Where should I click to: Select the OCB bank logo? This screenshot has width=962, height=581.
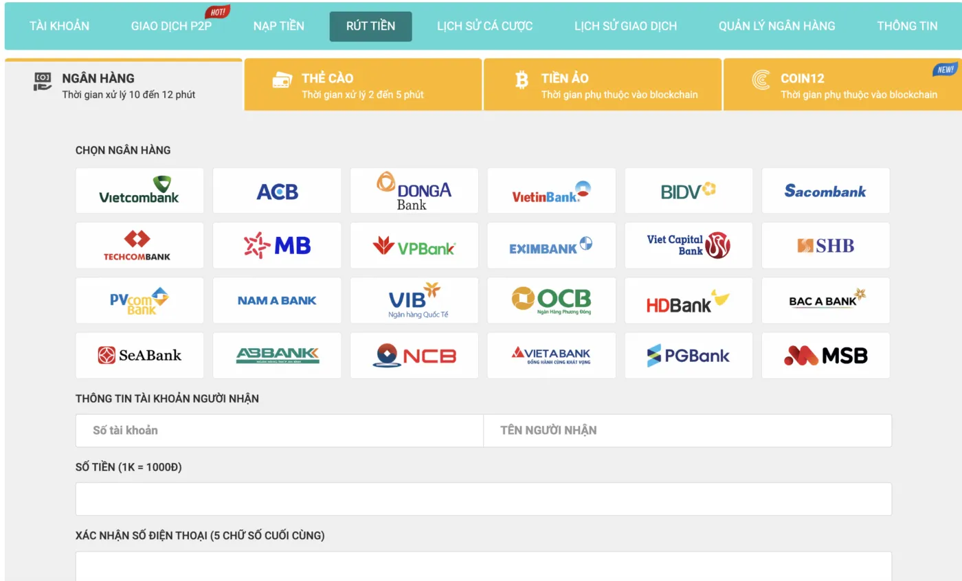(551, 300)
